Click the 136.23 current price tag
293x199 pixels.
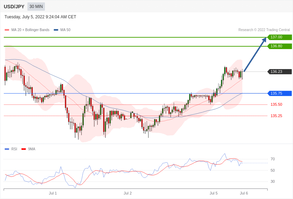(x=280, y=72)
